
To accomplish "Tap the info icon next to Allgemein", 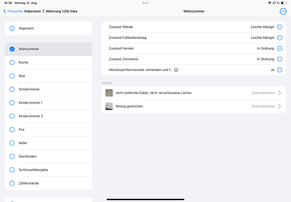I will 12,28.
